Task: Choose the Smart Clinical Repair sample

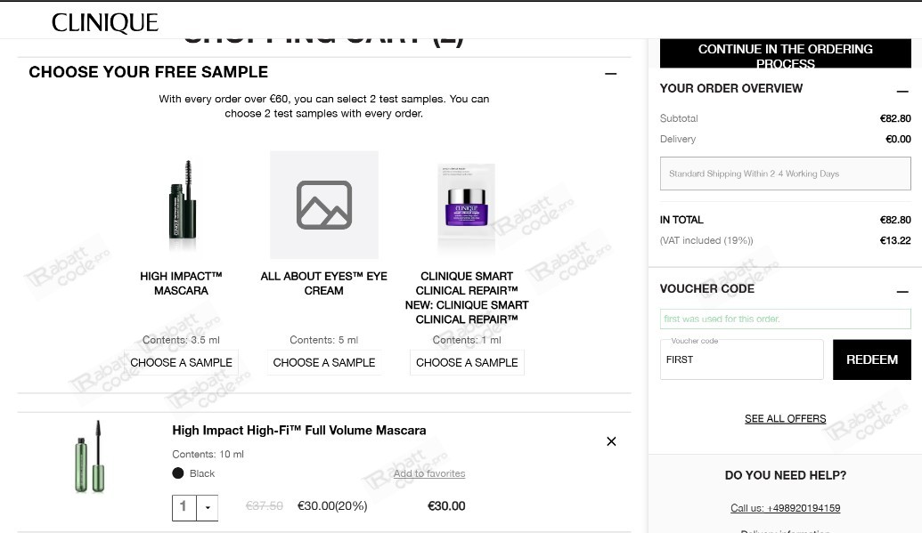Action: coord(467,362)
